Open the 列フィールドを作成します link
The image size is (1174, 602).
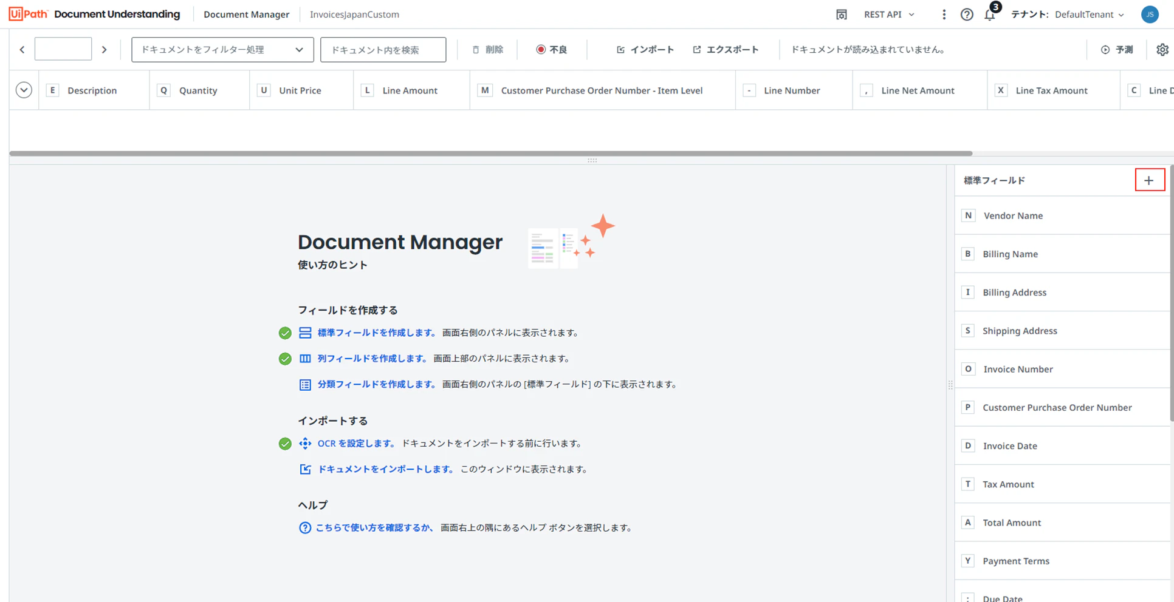[372, 359]
